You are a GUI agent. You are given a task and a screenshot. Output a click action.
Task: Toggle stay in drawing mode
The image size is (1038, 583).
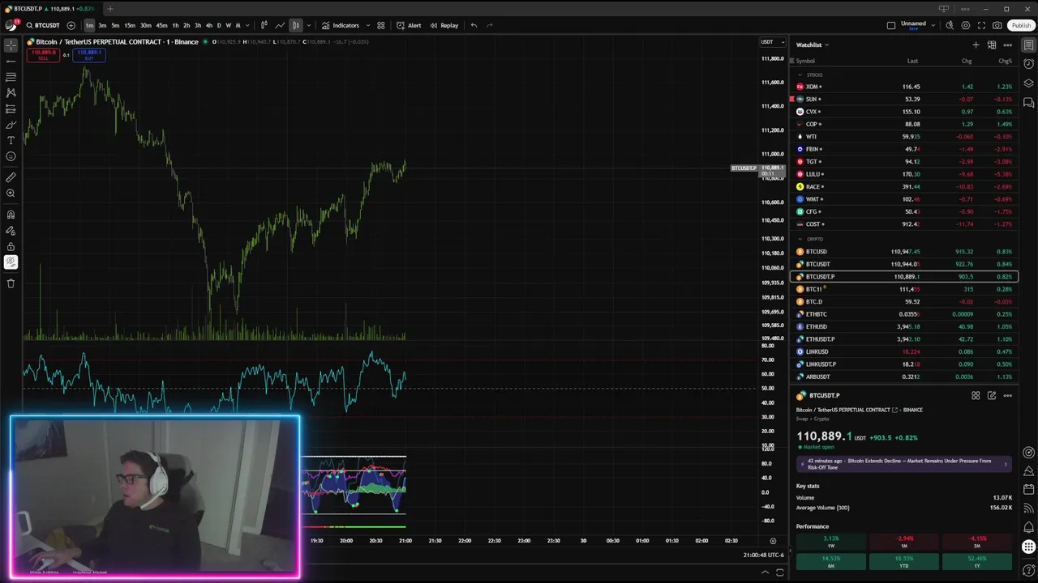tap(11, 231)
